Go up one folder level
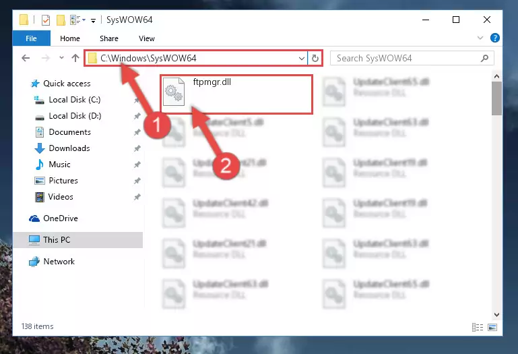Viewport: 518px width, 354px height. click(75, 58)
